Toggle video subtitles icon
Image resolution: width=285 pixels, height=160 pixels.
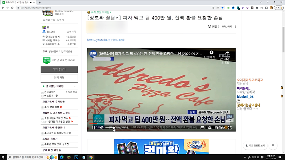[202, 128]
